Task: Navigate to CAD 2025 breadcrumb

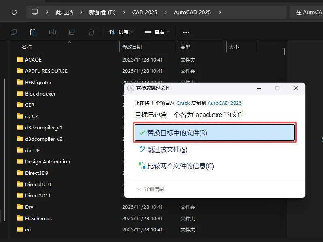Action: pyautogui.click(x=144, y=12)
